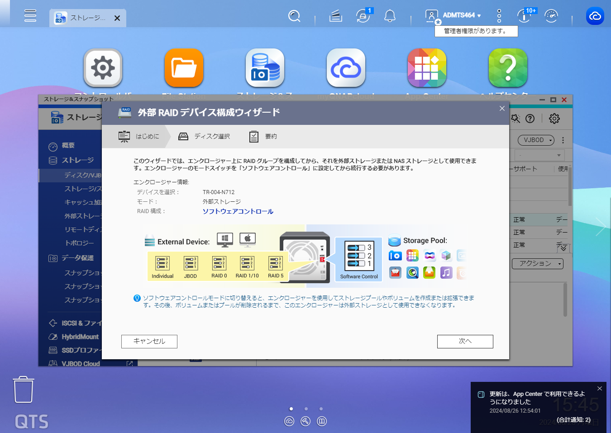Open settings gear in Storage window toolbar

(x=554, y=119)
